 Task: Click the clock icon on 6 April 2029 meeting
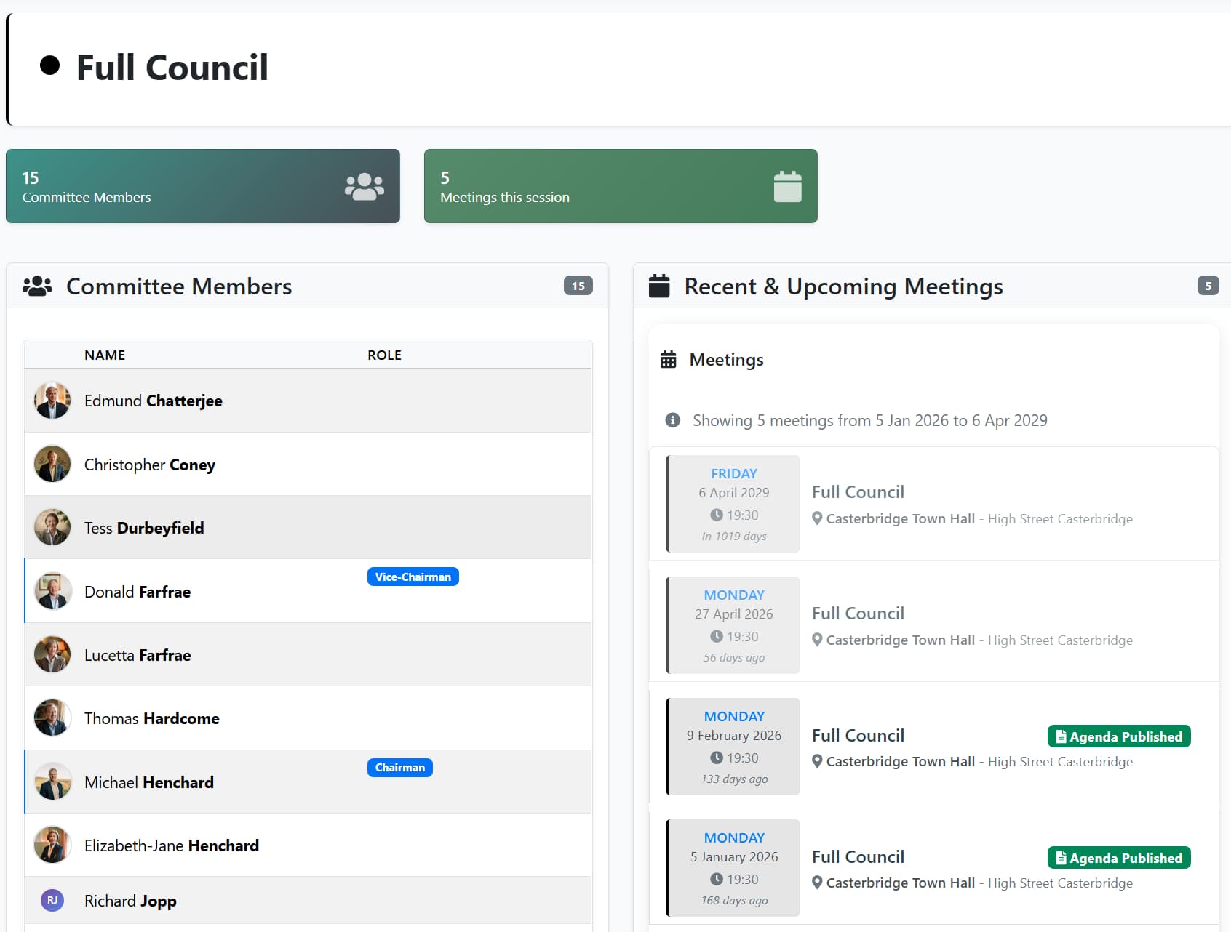click(717, 515)
